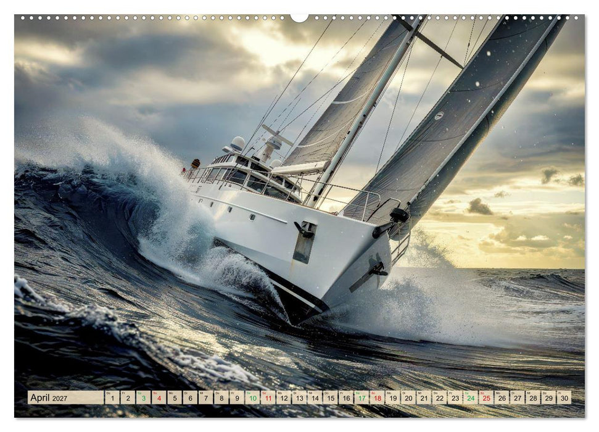Select day 1 in the calendar strip
599x432 pixels.
click(x=112, y=397)
